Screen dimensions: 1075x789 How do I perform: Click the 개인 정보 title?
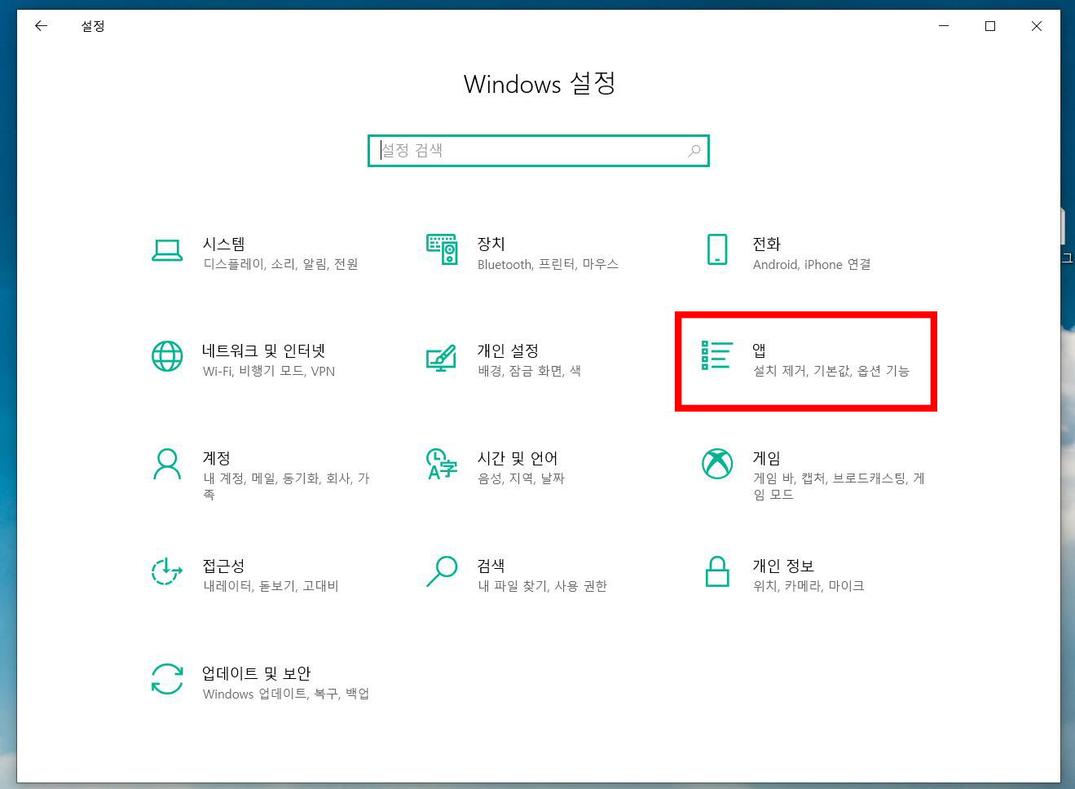[x=783, y=566]
